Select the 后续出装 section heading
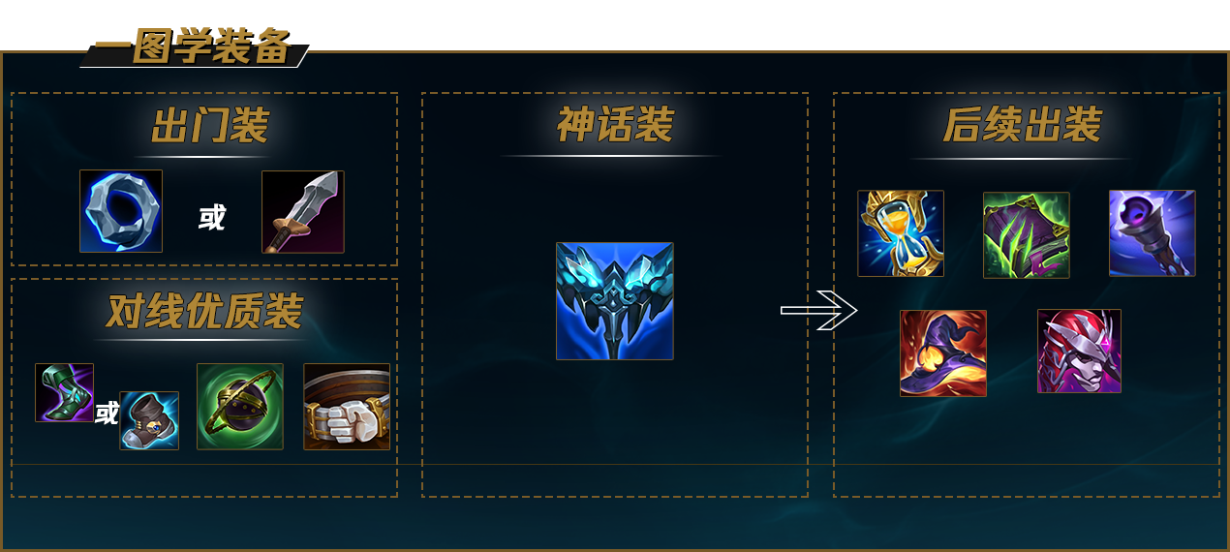The width and height of the screenshot is (1230, 552). 1023,126
